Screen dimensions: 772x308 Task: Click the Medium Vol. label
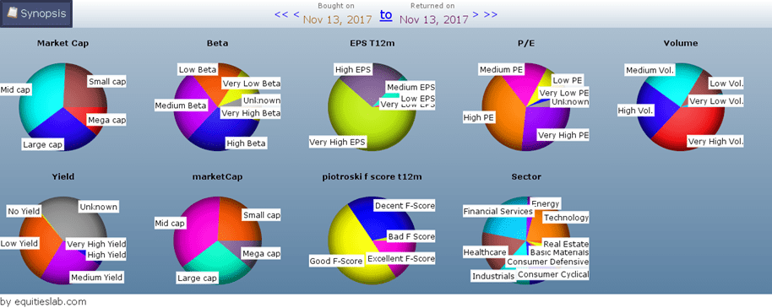click(650, 71)
